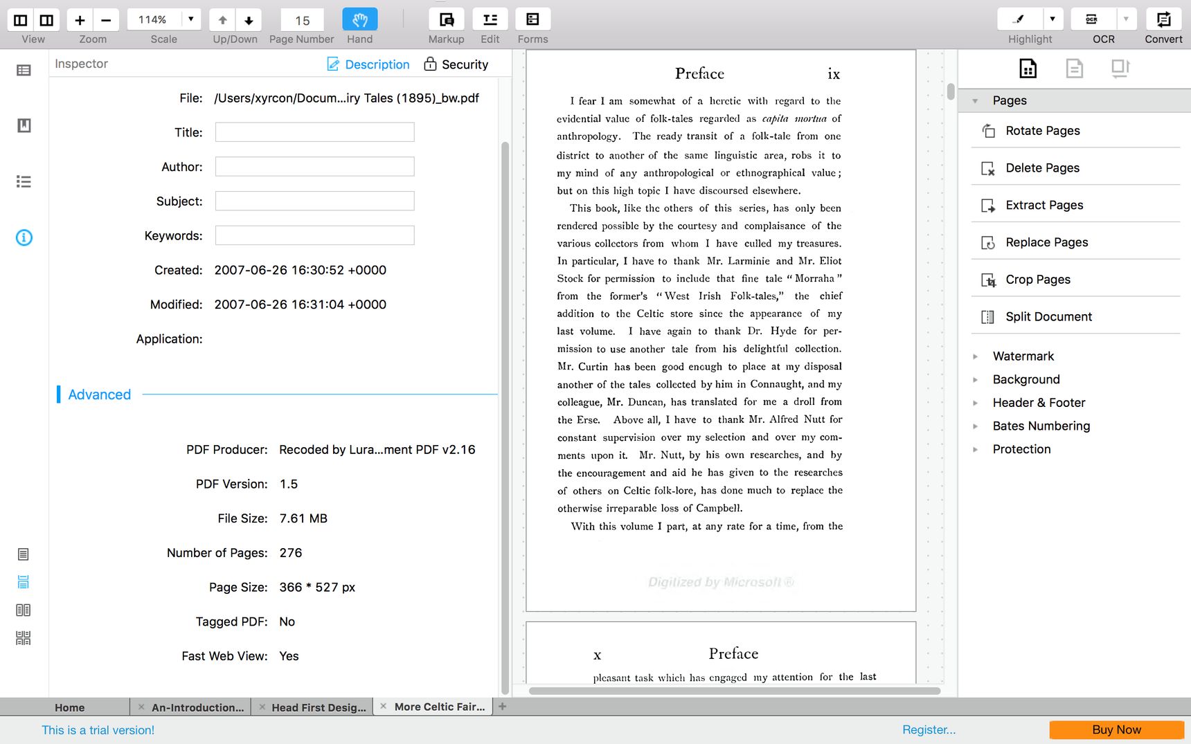Viewport: 1191px width, 744px height.
Task: Switch to the Description tab
Action: tap(368, 64)
